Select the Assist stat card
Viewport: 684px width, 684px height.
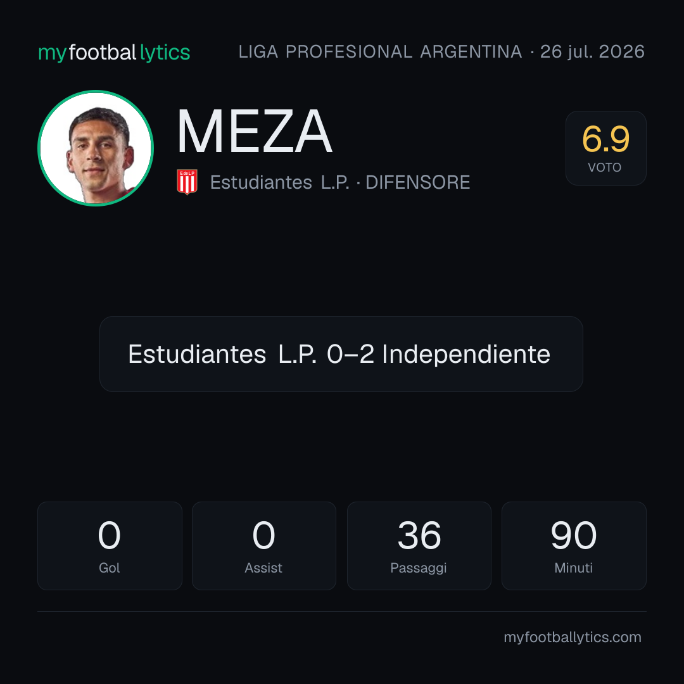pyautogui.click(x=264, y=546)
